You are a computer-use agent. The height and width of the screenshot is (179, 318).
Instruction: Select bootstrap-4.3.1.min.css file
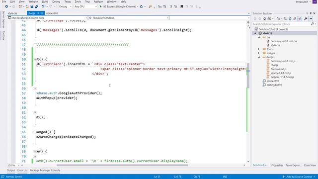(284, 41)
